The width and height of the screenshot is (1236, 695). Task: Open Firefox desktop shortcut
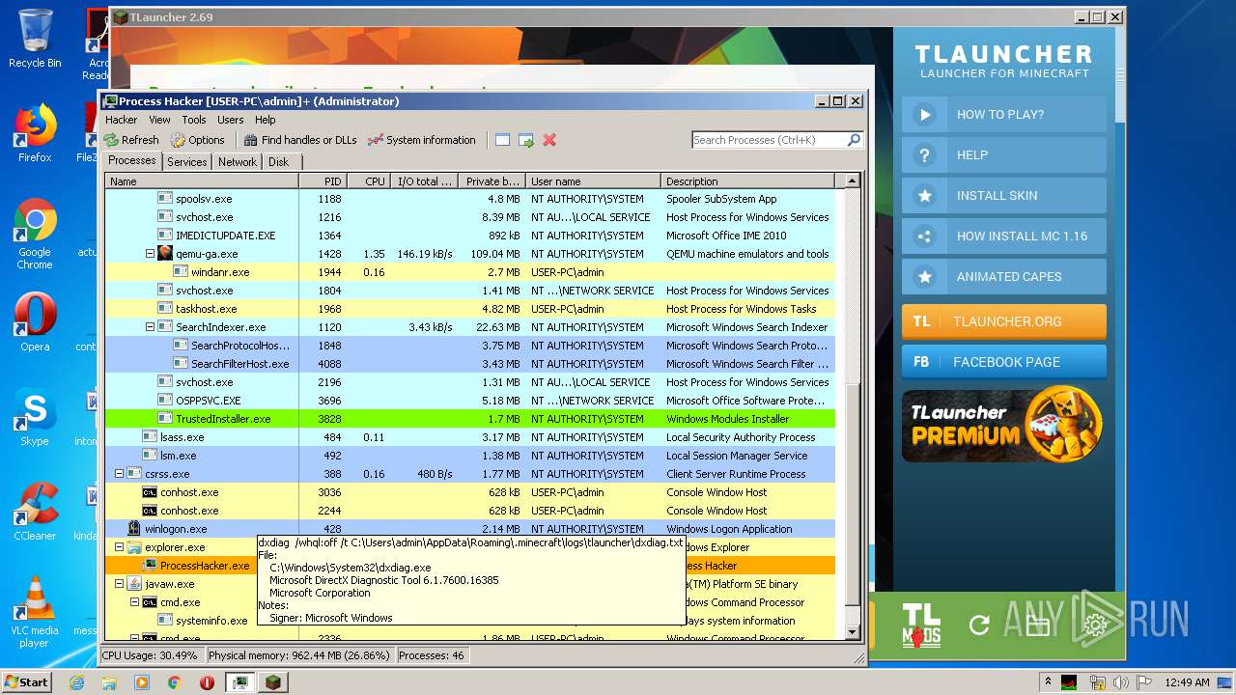[35, 133]
